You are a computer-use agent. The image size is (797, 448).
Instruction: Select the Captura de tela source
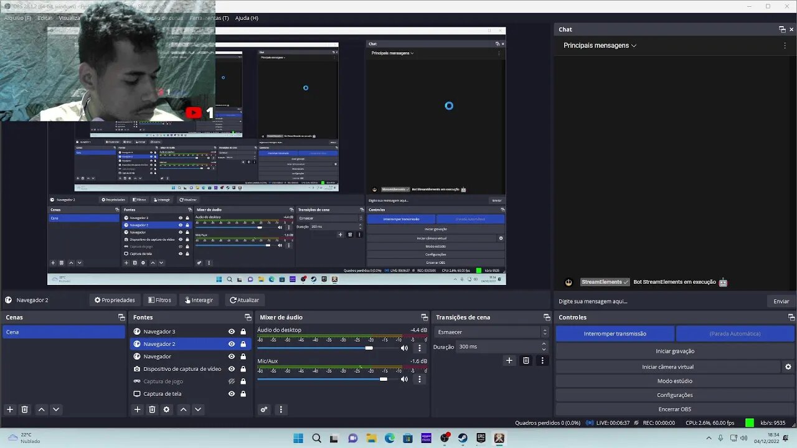[163, 394]
